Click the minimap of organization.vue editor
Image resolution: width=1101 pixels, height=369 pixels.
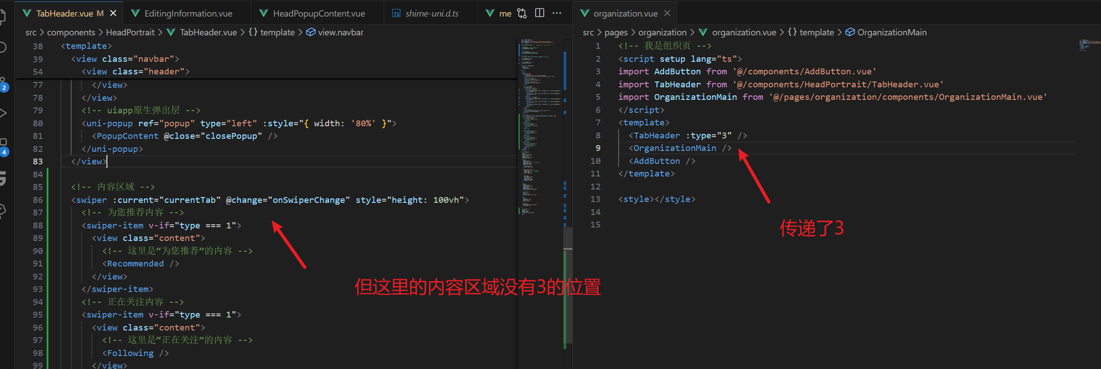pyautogui.click(x=1089, y=45)
